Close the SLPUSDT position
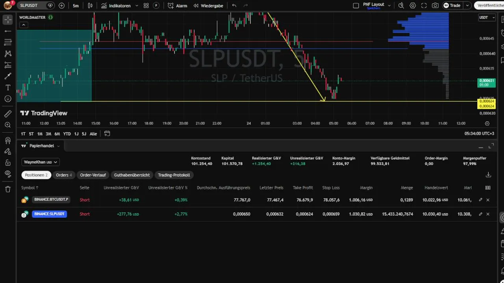The image size is (504, 283). 488,214
